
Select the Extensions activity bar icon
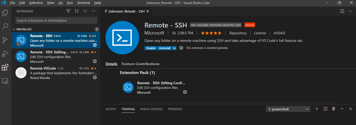[x=5, y=67]
